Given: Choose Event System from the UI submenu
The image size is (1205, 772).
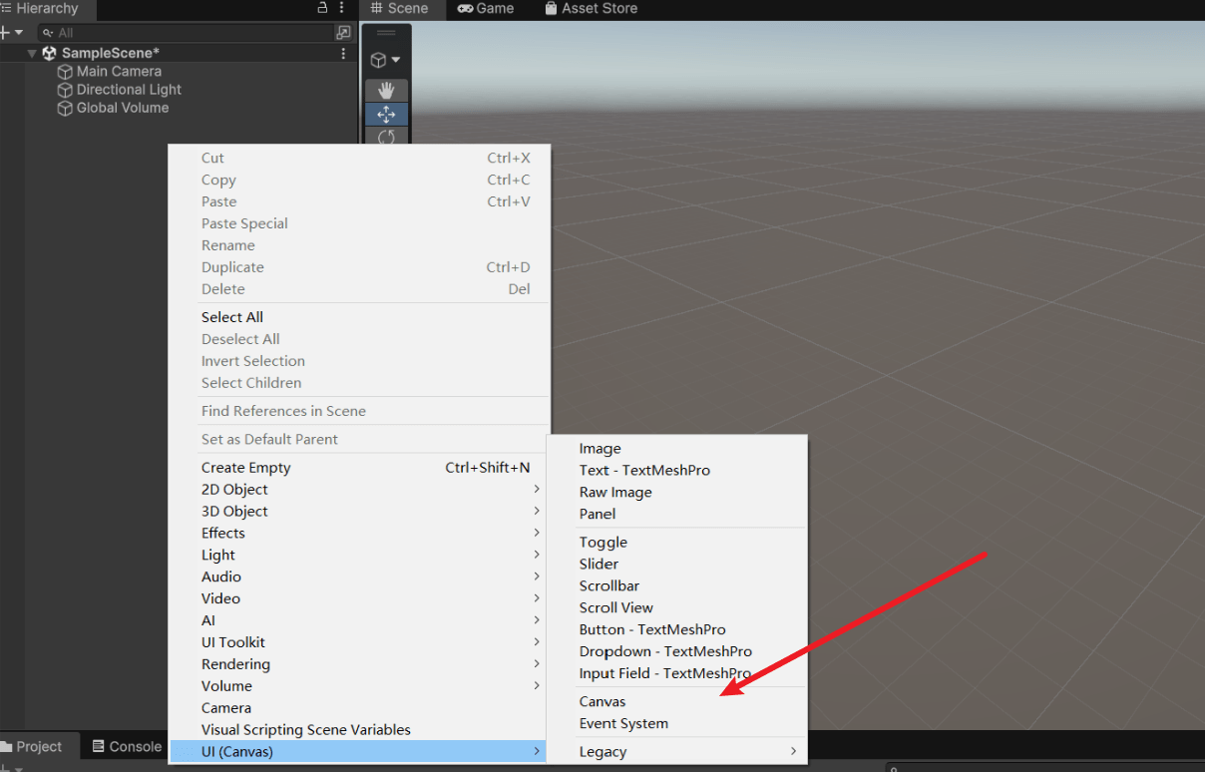Looking at the screenshot, I should (x=623, y=724).
